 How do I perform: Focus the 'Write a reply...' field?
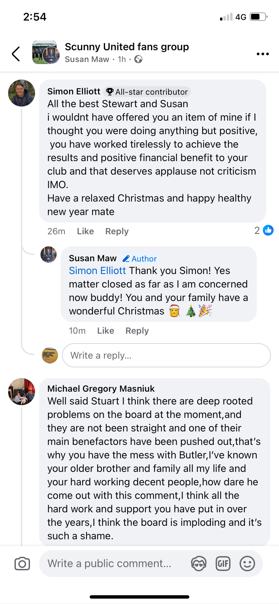tap(166, 355)
